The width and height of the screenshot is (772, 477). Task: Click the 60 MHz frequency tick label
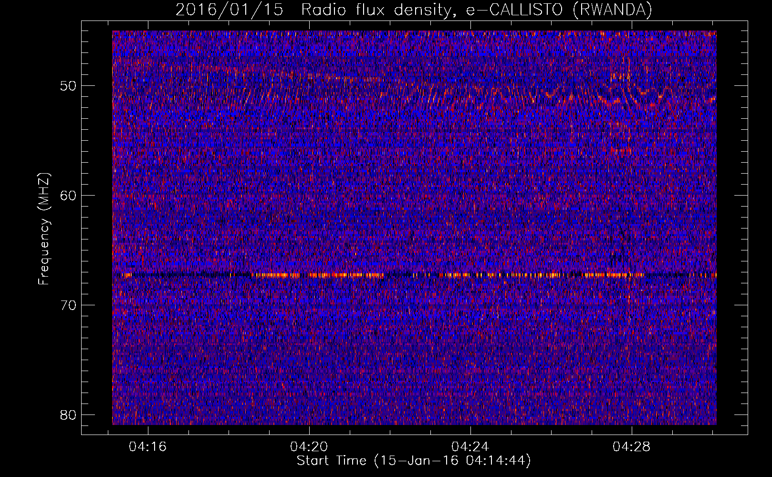click(68, 196)
